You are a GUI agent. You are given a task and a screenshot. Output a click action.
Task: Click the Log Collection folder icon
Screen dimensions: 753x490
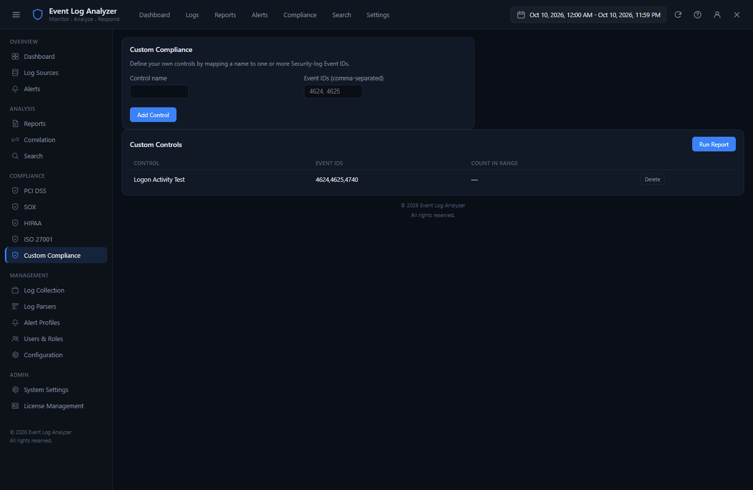(x=15, y=290)
